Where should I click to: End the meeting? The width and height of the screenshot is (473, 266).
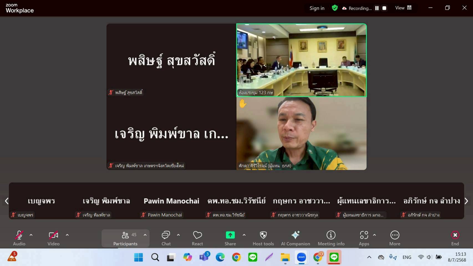pos(455,238)
